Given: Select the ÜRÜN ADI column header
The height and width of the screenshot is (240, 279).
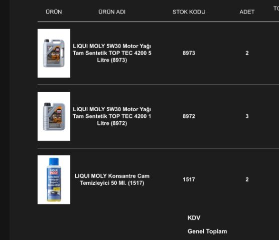Looking at the screenshot, I should click(x=112, y=12).
